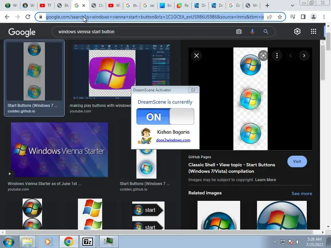Open selected Start Buttons coddec.github.io result
Image resolution: width=331 pixels, height=248 pixels.
click(x=34, y=78)
